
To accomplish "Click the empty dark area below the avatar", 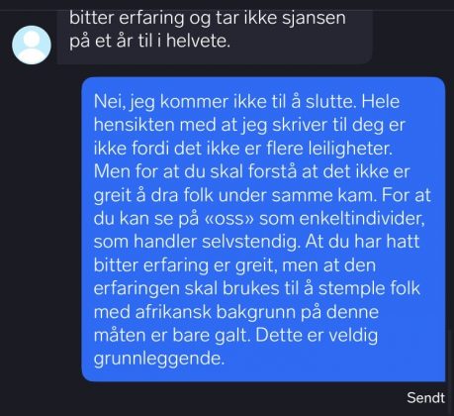I will click(x=37, y=231).
